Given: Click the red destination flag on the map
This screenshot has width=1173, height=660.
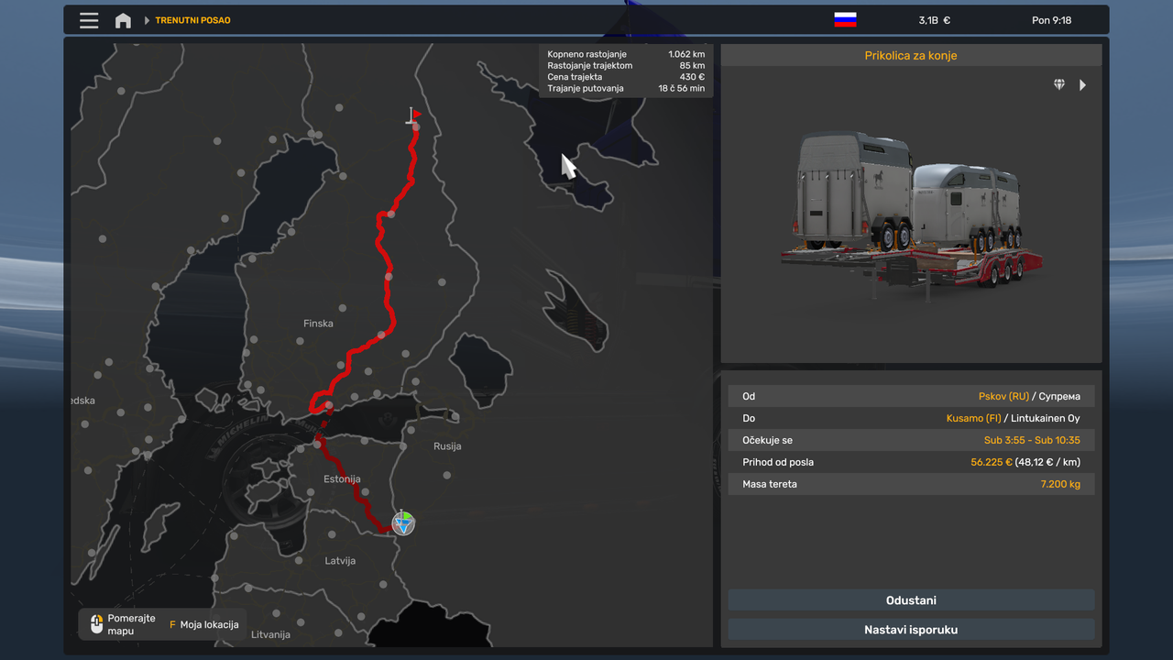Looking at the screenshot, I should click(414, 115).
